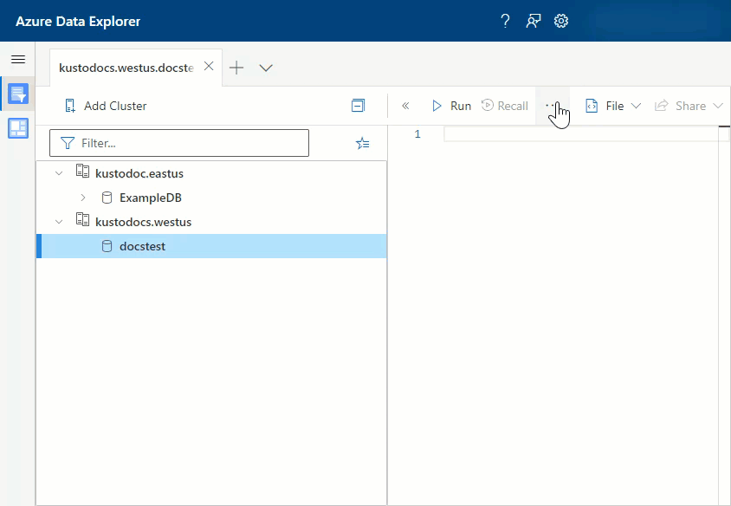Viewport: 731px width, 506px height.
Task: Select the Query icon in left sidebar
Action: [17, 94]
